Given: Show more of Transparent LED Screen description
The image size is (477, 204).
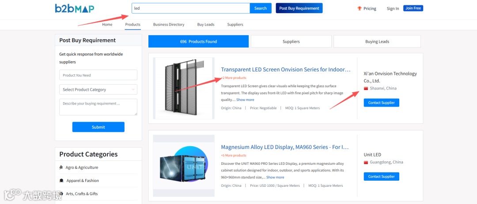Looking at the screenshot, I should pyautogui.click(x=245, y=100).
